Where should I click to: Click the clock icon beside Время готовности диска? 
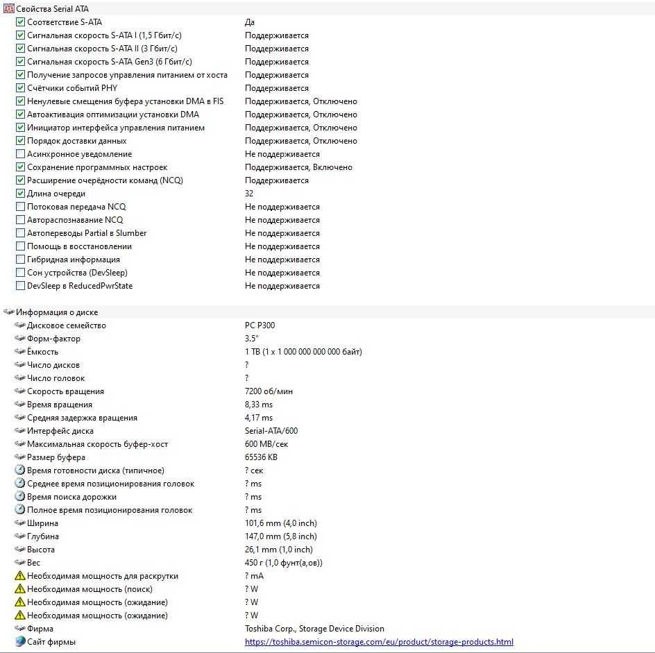click(x=19, y=470)
